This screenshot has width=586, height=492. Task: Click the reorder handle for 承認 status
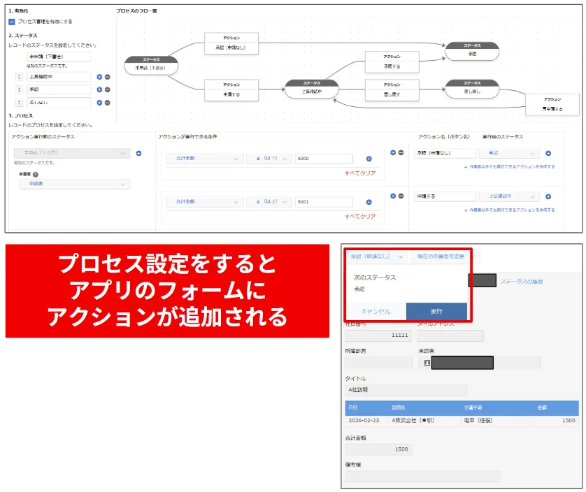tap(17, 89)
